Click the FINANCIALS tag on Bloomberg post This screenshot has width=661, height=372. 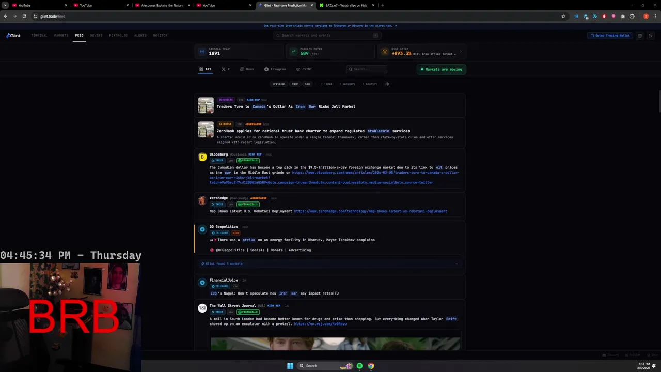(248, 161)
